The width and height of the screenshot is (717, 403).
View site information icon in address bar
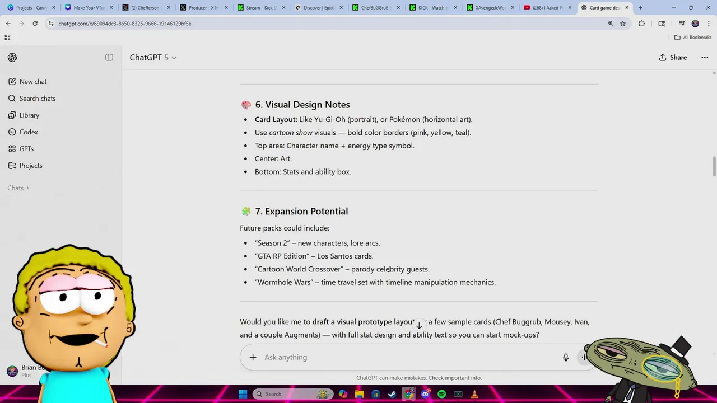[x=51, y=24]
